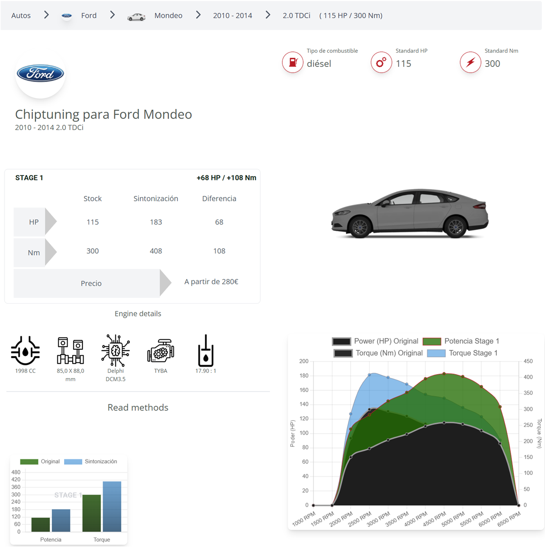Click the red fuel pump icon
This screenshot has width=545, height=547.
coord(292,62)
